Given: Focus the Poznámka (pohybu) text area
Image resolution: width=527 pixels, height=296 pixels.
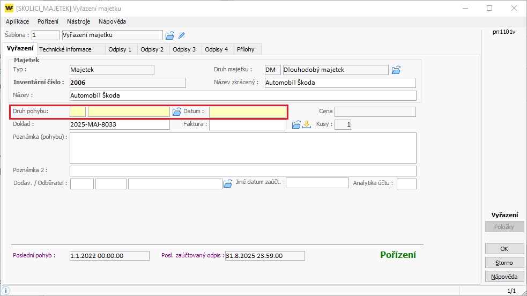Looking at the screenshot, I should click(243, 147).
